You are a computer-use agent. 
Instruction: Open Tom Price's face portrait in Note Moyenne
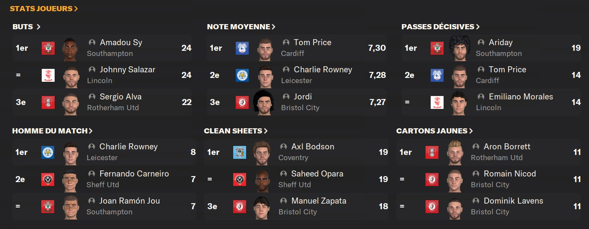coord(265,48)
